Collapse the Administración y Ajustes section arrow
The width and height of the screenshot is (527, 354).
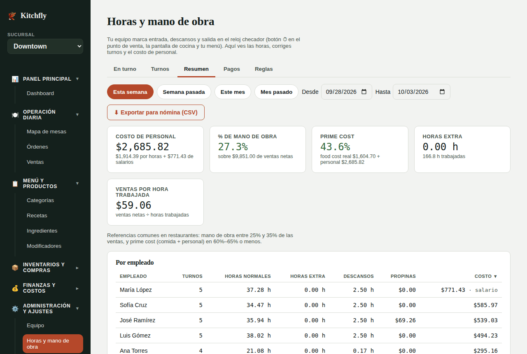77,308
